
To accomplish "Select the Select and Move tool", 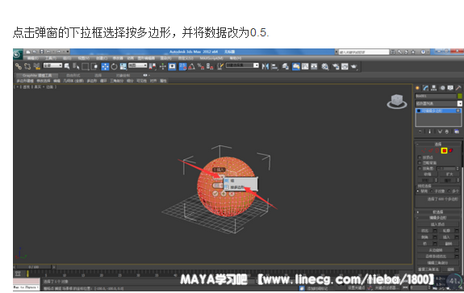I will point(105,66).
